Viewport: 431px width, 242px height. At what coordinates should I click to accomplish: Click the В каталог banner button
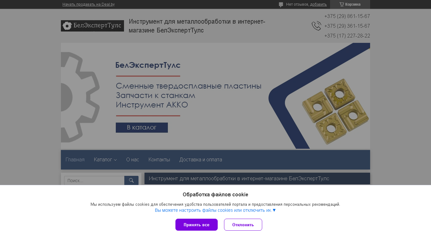pyautogui.click(x=142, y=128)
